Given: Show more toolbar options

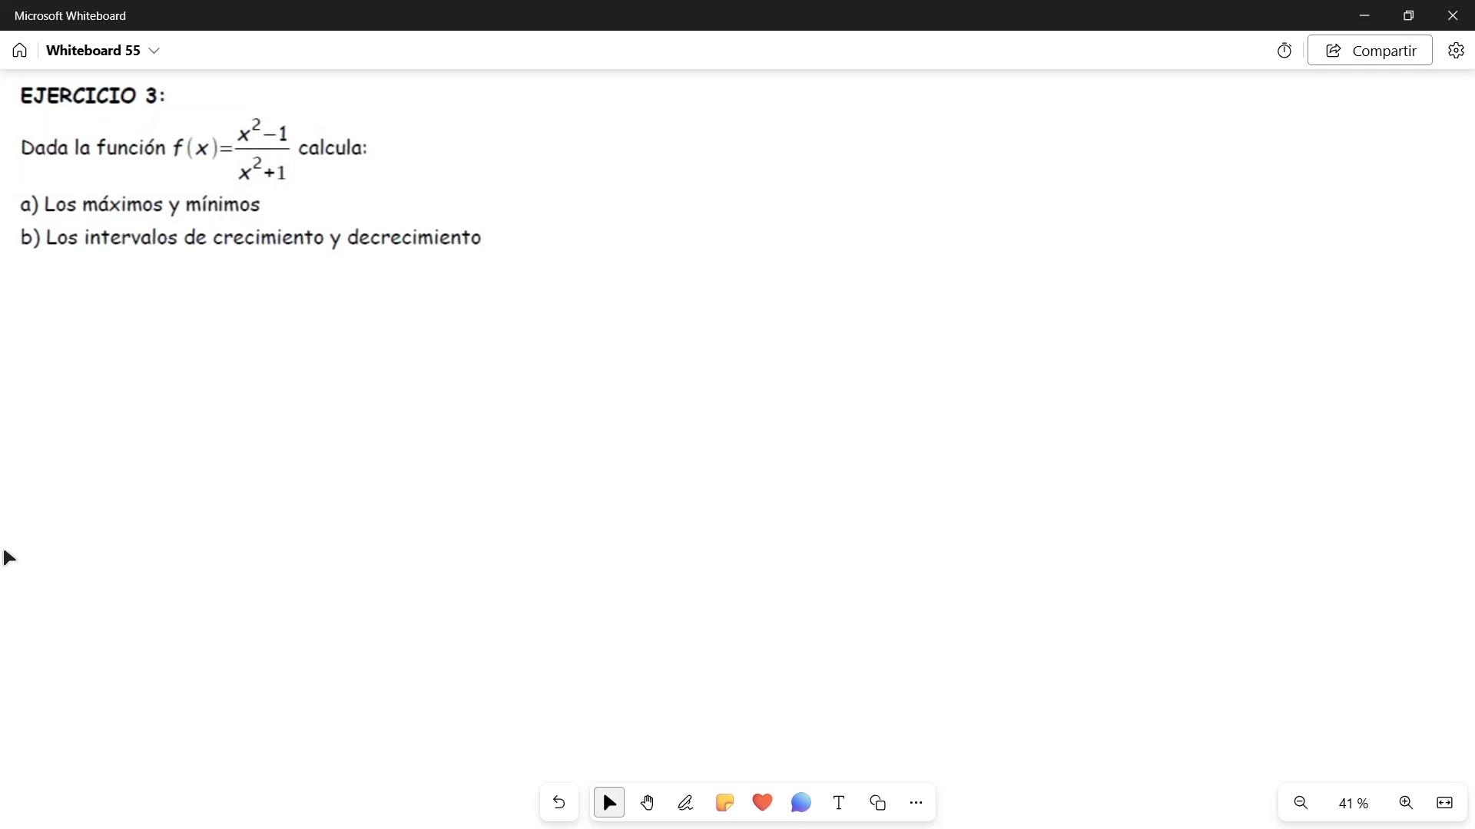Looking at the screenshot, I should [x=916, y=803].
